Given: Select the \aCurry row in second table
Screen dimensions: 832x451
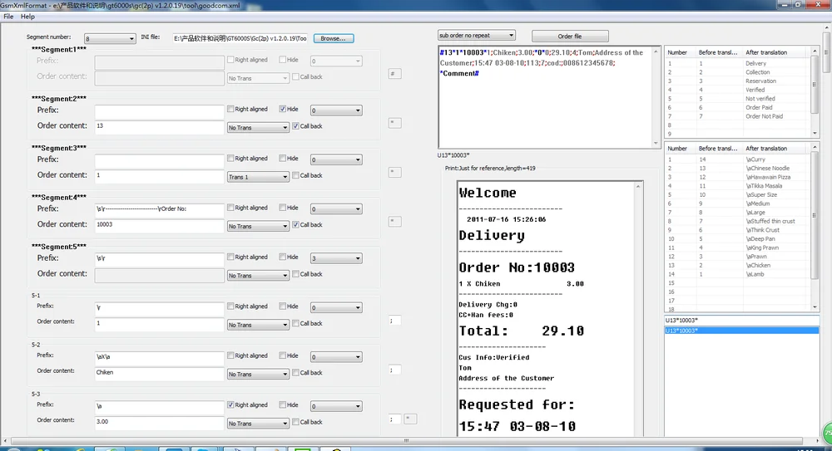Looking at the screenshot, I should pos(738,159).
